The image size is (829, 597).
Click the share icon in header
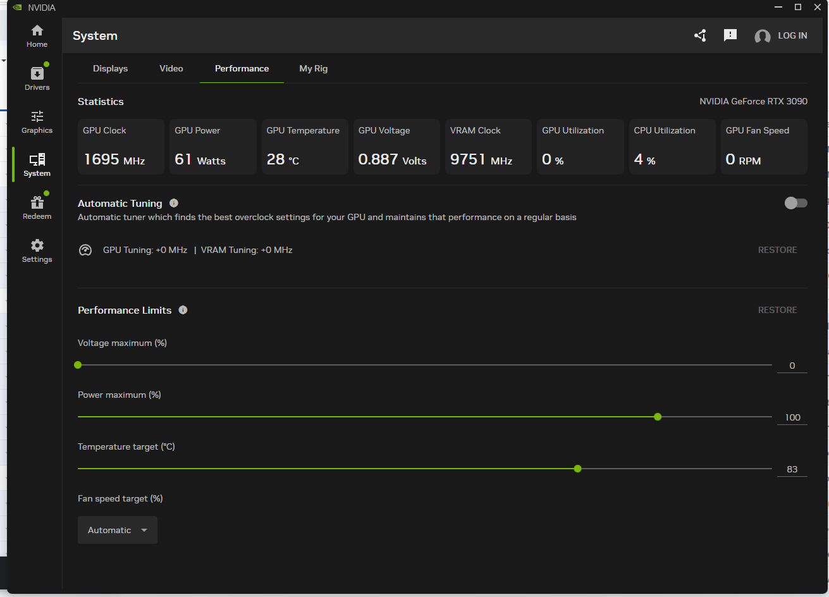700,35
